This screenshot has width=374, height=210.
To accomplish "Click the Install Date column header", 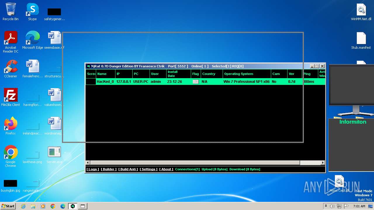I will (179, 74).
